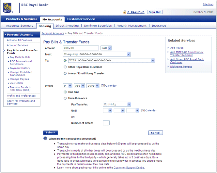Open Activate All Features in sidebar

[20, 40]
